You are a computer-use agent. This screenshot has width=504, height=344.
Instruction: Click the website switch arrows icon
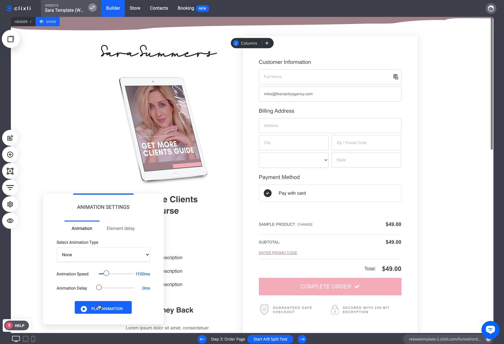click(x=92, y=8)
